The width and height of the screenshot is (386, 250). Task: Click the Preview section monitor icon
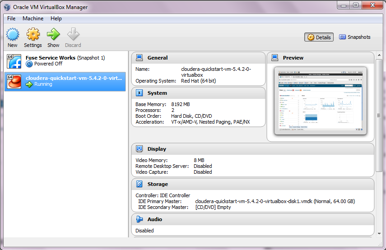click(275, 58)
